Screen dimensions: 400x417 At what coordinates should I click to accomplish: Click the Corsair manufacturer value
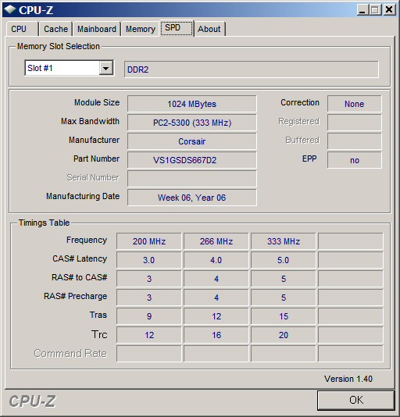click(192, 141)
